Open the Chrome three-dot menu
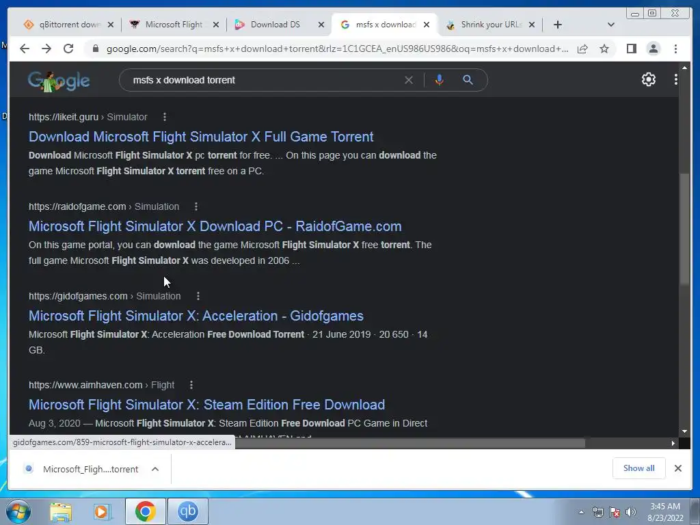Screen dimensions: 700x525 (675, 49)
